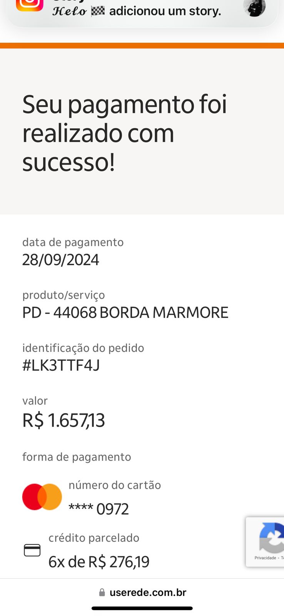The height and width of the screenshot is (616, 284).
Task: Tap the payment date 28/09/2024
Action: pos(61,260)
